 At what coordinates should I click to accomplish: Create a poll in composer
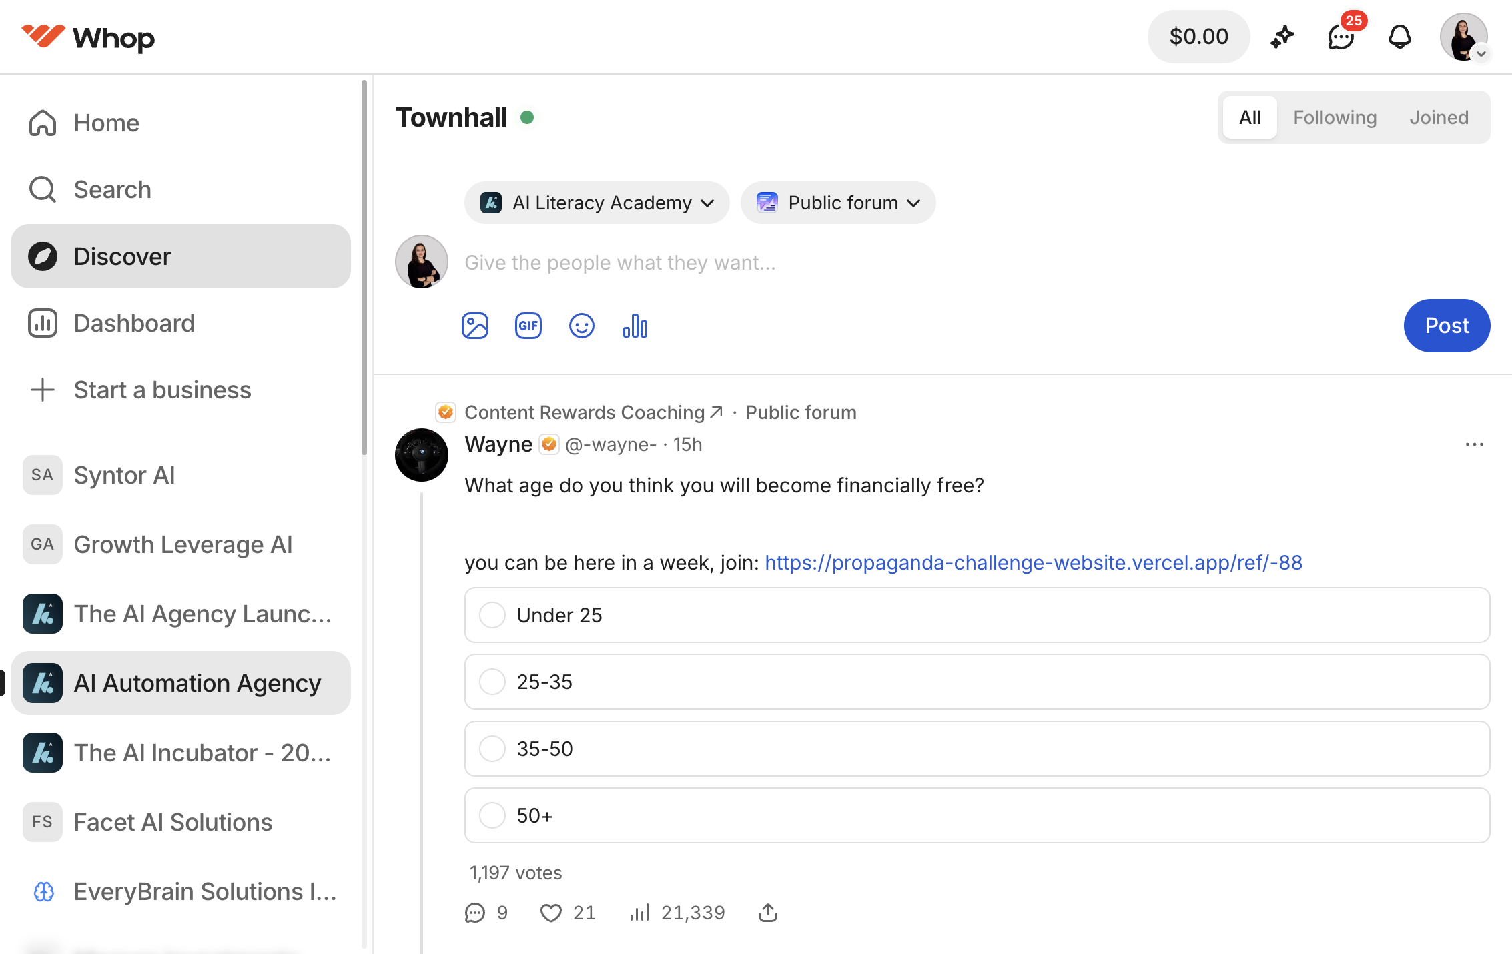(635, 326)
